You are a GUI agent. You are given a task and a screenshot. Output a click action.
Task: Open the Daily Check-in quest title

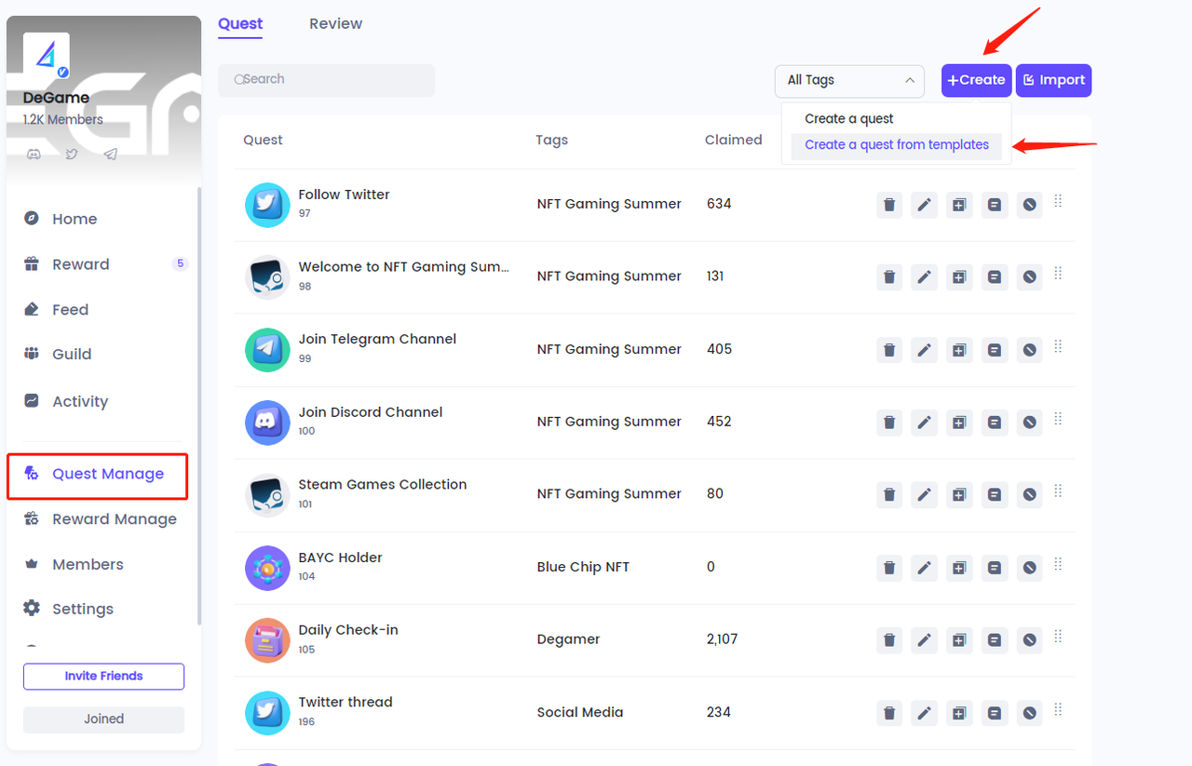[x=348, y=630]
